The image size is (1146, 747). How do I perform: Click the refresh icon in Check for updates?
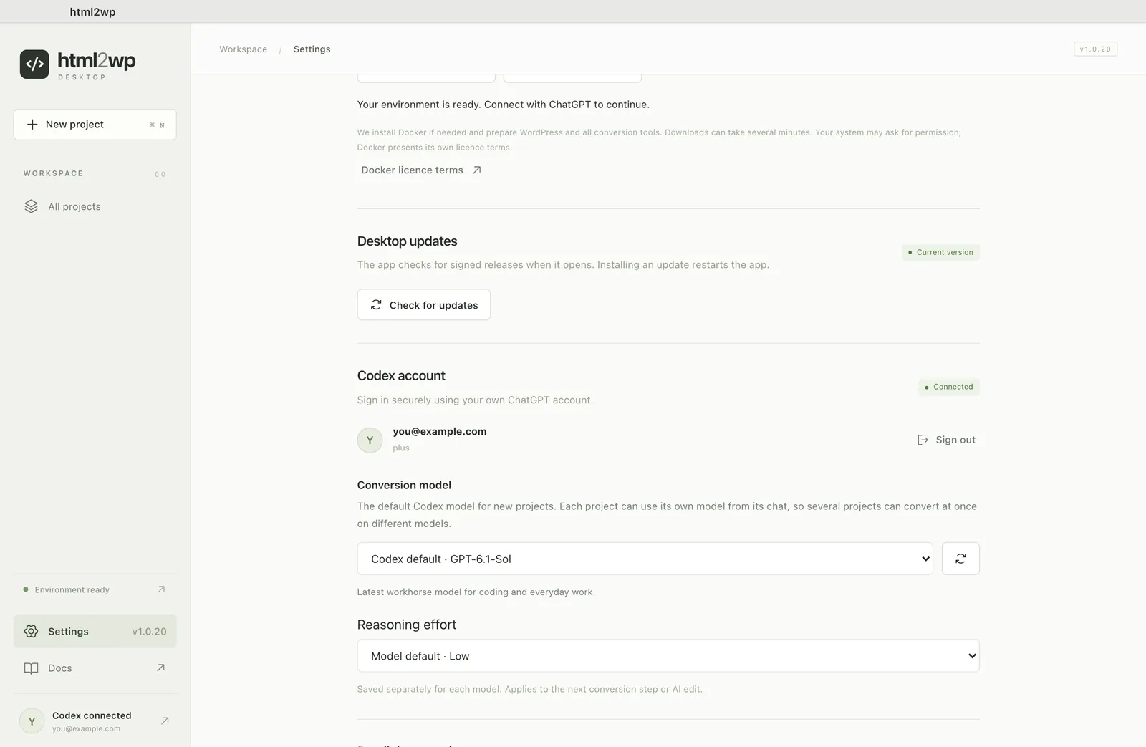[x=376, y=304]
